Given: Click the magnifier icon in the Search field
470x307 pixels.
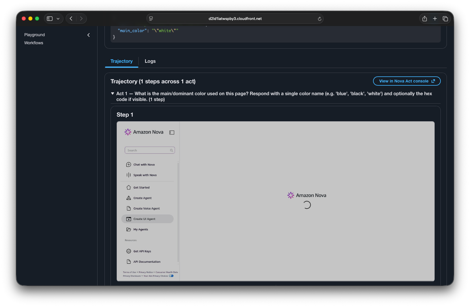Looking at the screenshot, I should [172, 150].
